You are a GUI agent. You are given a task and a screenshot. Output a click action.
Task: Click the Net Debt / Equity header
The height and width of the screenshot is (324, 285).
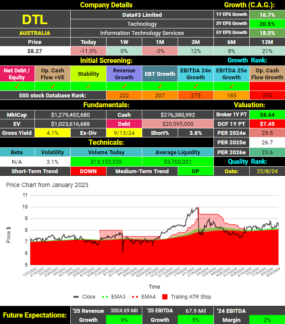(x=17, y=74)
